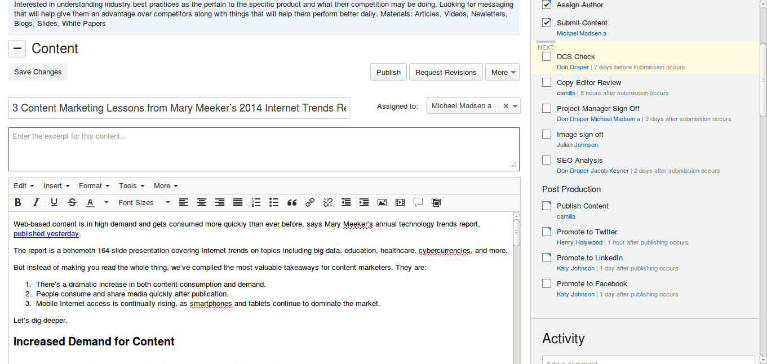Click the insert image icon

[382, 202]
